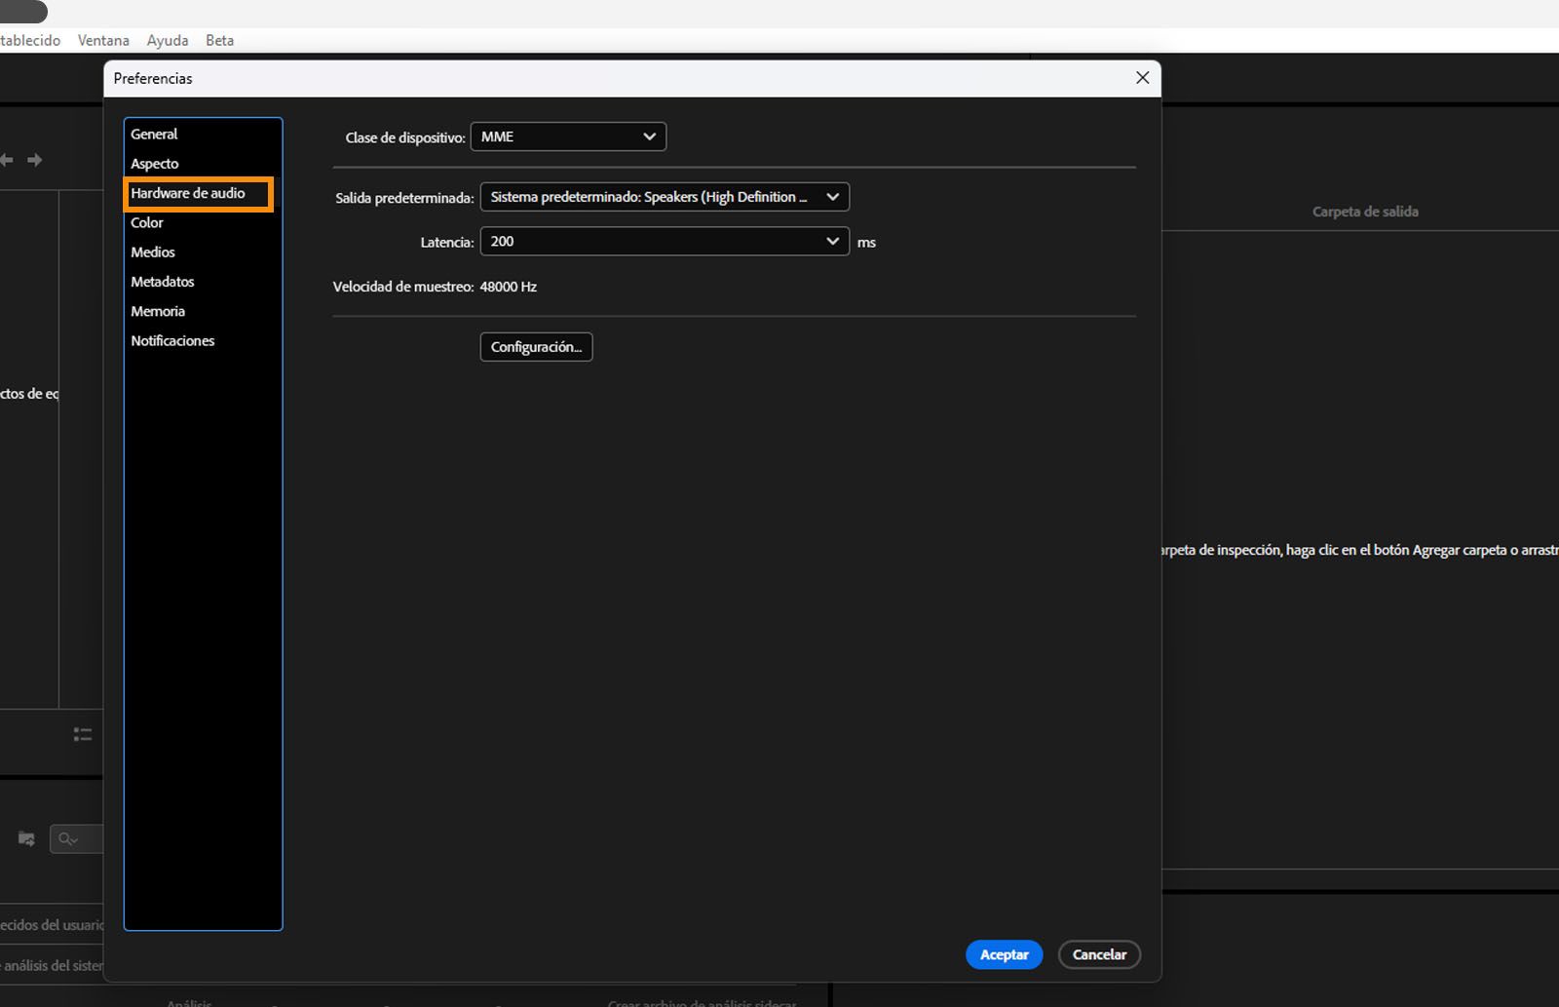Click the Salida predeterminada label
1559x1007 pixels.
coord(404,198)
